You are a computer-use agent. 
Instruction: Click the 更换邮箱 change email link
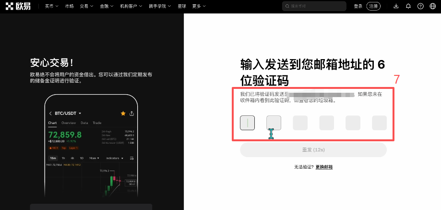point(324,167)
